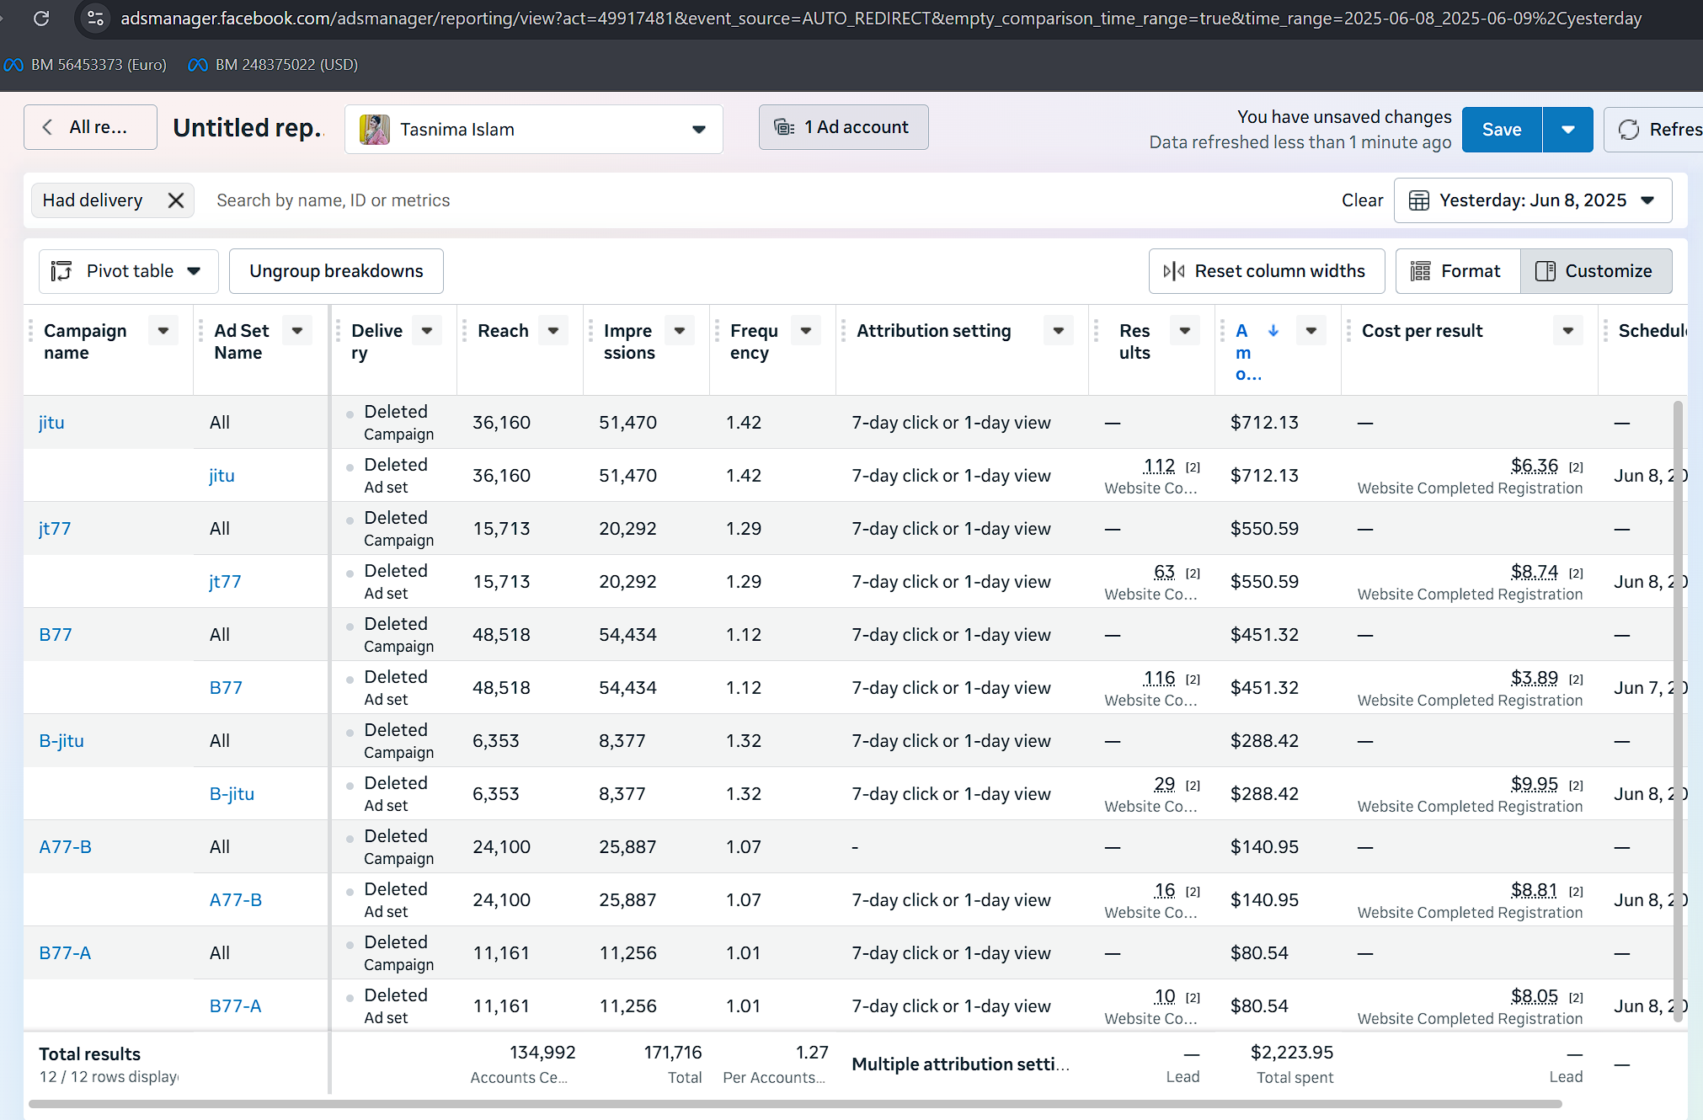Open the date range picker Yesterday

pos(1533,200)
